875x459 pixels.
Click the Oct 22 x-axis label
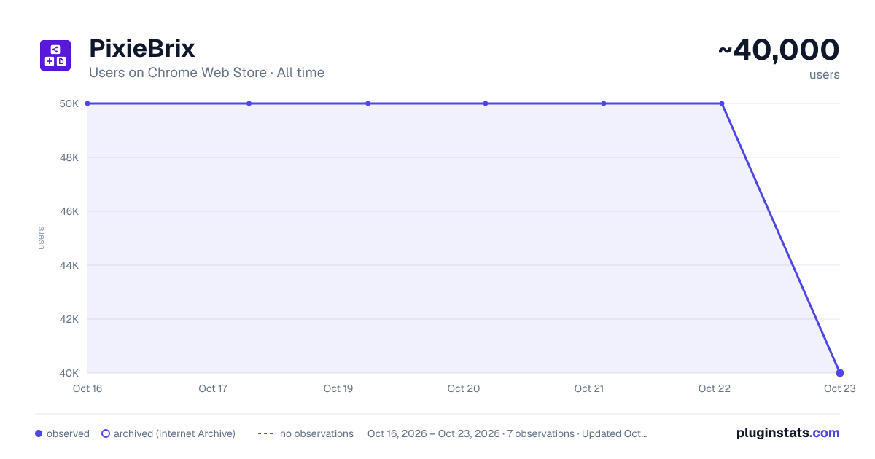715,388
